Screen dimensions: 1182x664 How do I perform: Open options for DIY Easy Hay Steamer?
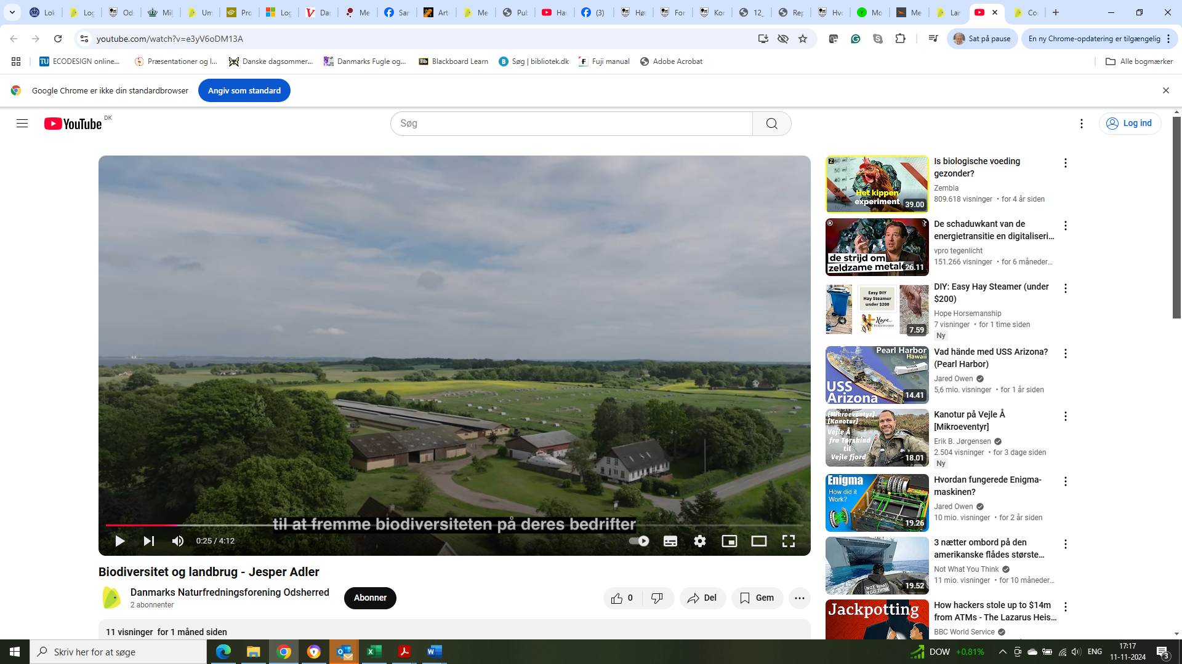[x=1066, y=288]
